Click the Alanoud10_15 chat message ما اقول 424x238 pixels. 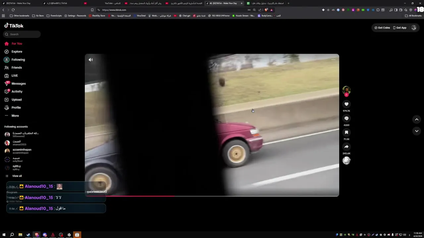point(56,208)
